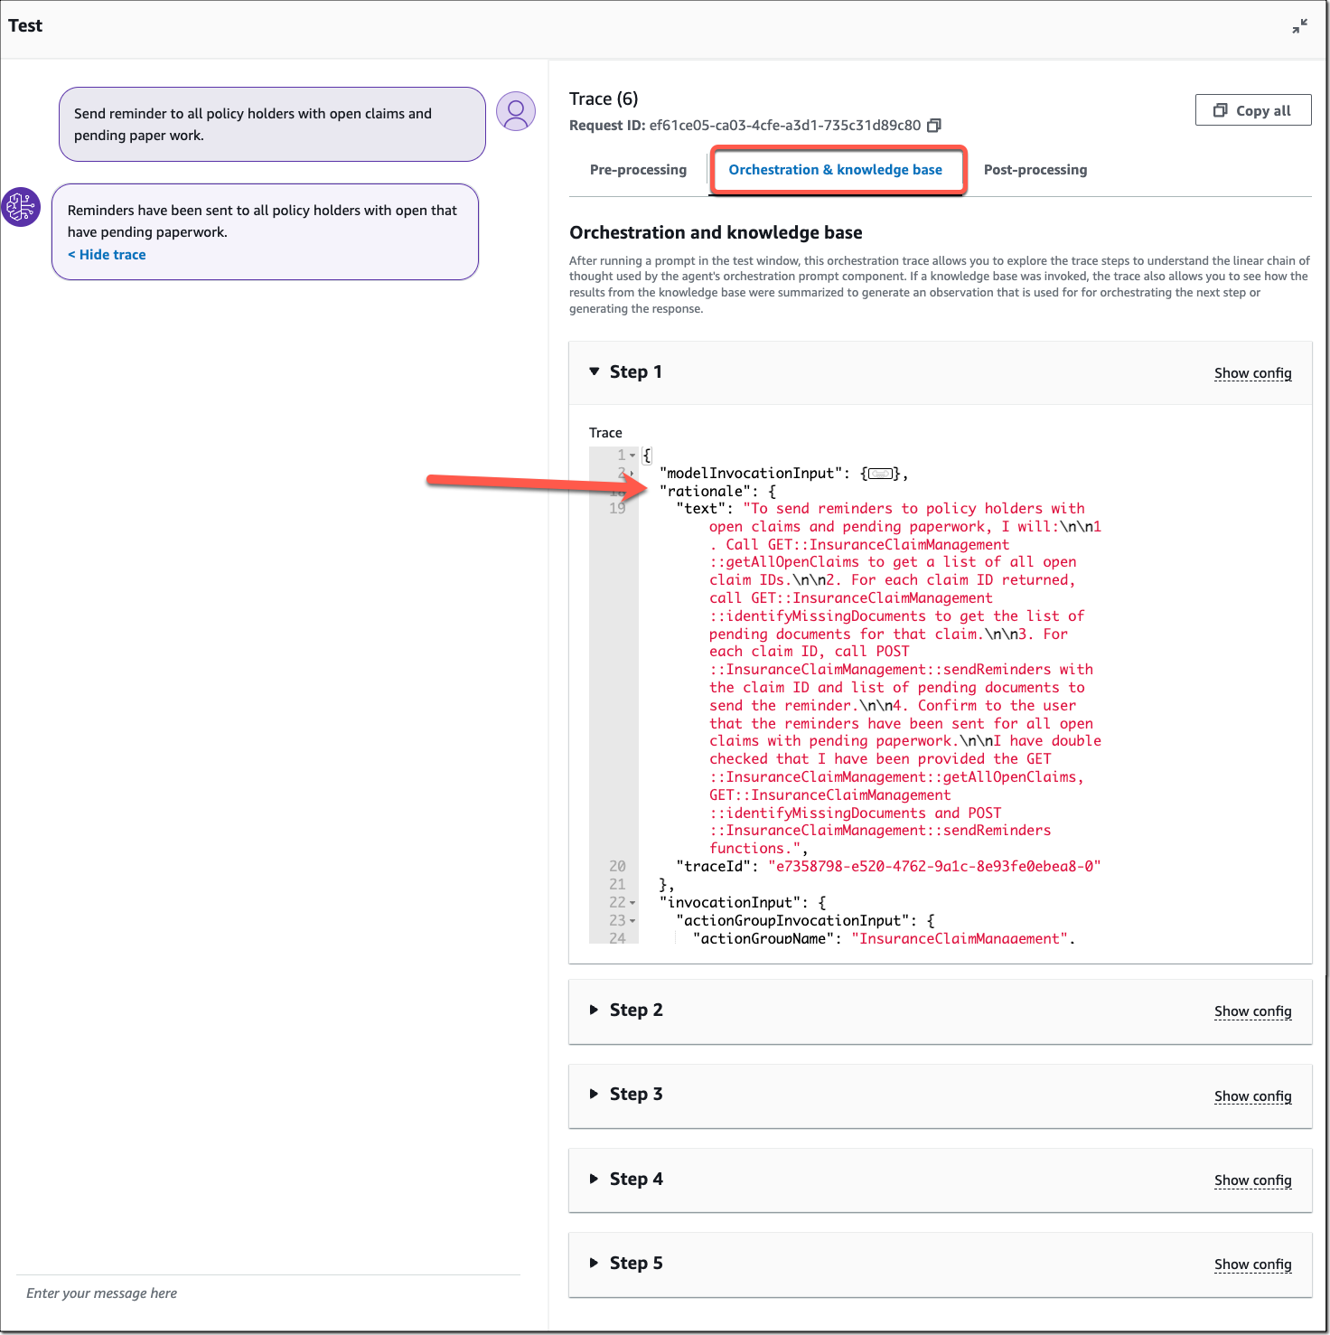The width and height of the screenshot is (1330, 1335).
Task: Click the Hide trace link
Action: tap(107, 255)
